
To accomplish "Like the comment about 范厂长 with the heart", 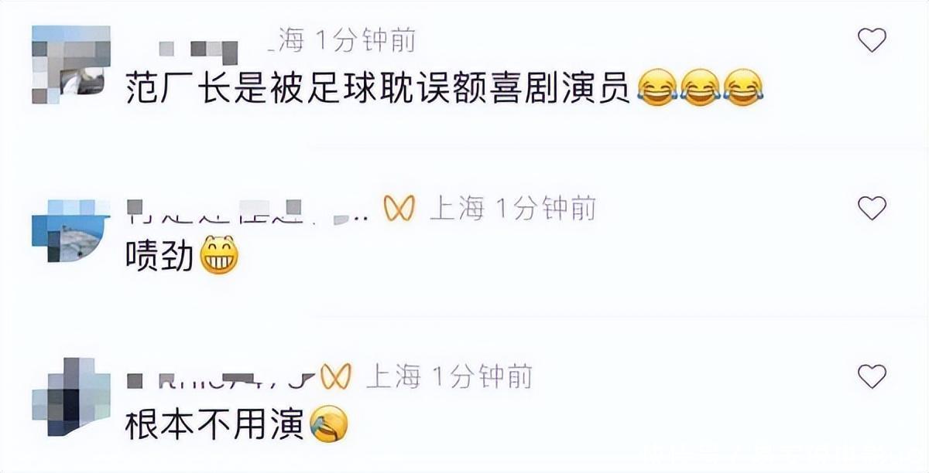I will [x=872, y=39].
